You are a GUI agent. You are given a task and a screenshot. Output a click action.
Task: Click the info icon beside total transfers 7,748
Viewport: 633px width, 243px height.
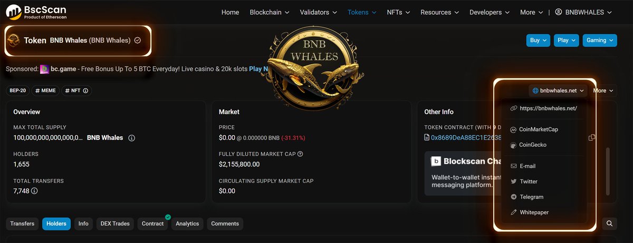[34, 191]
